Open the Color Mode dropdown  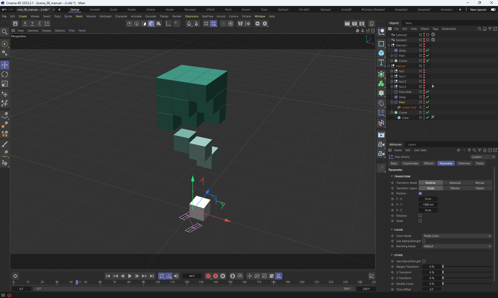click(x=457, y=236)
